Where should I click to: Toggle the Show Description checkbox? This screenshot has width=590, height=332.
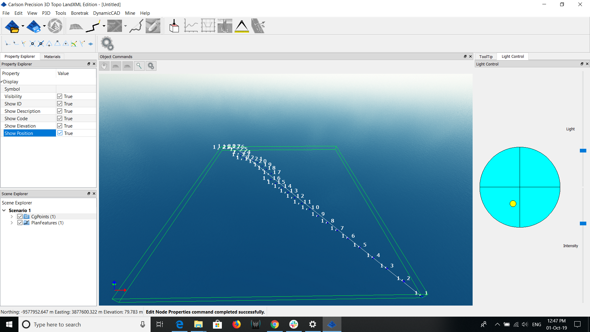point(60,111)
